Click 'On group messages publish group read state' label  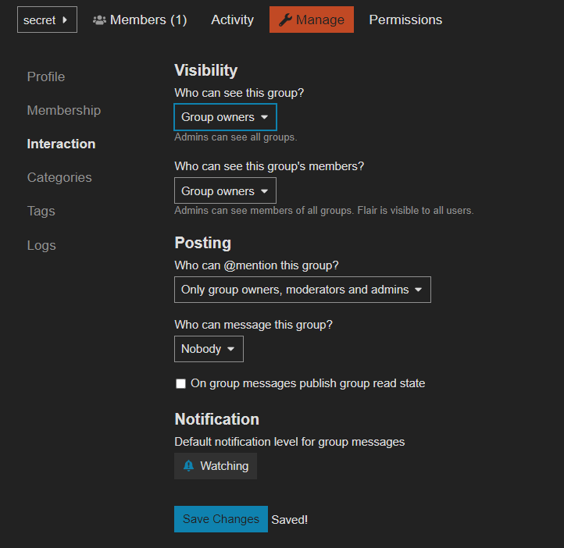coord(308,383)
